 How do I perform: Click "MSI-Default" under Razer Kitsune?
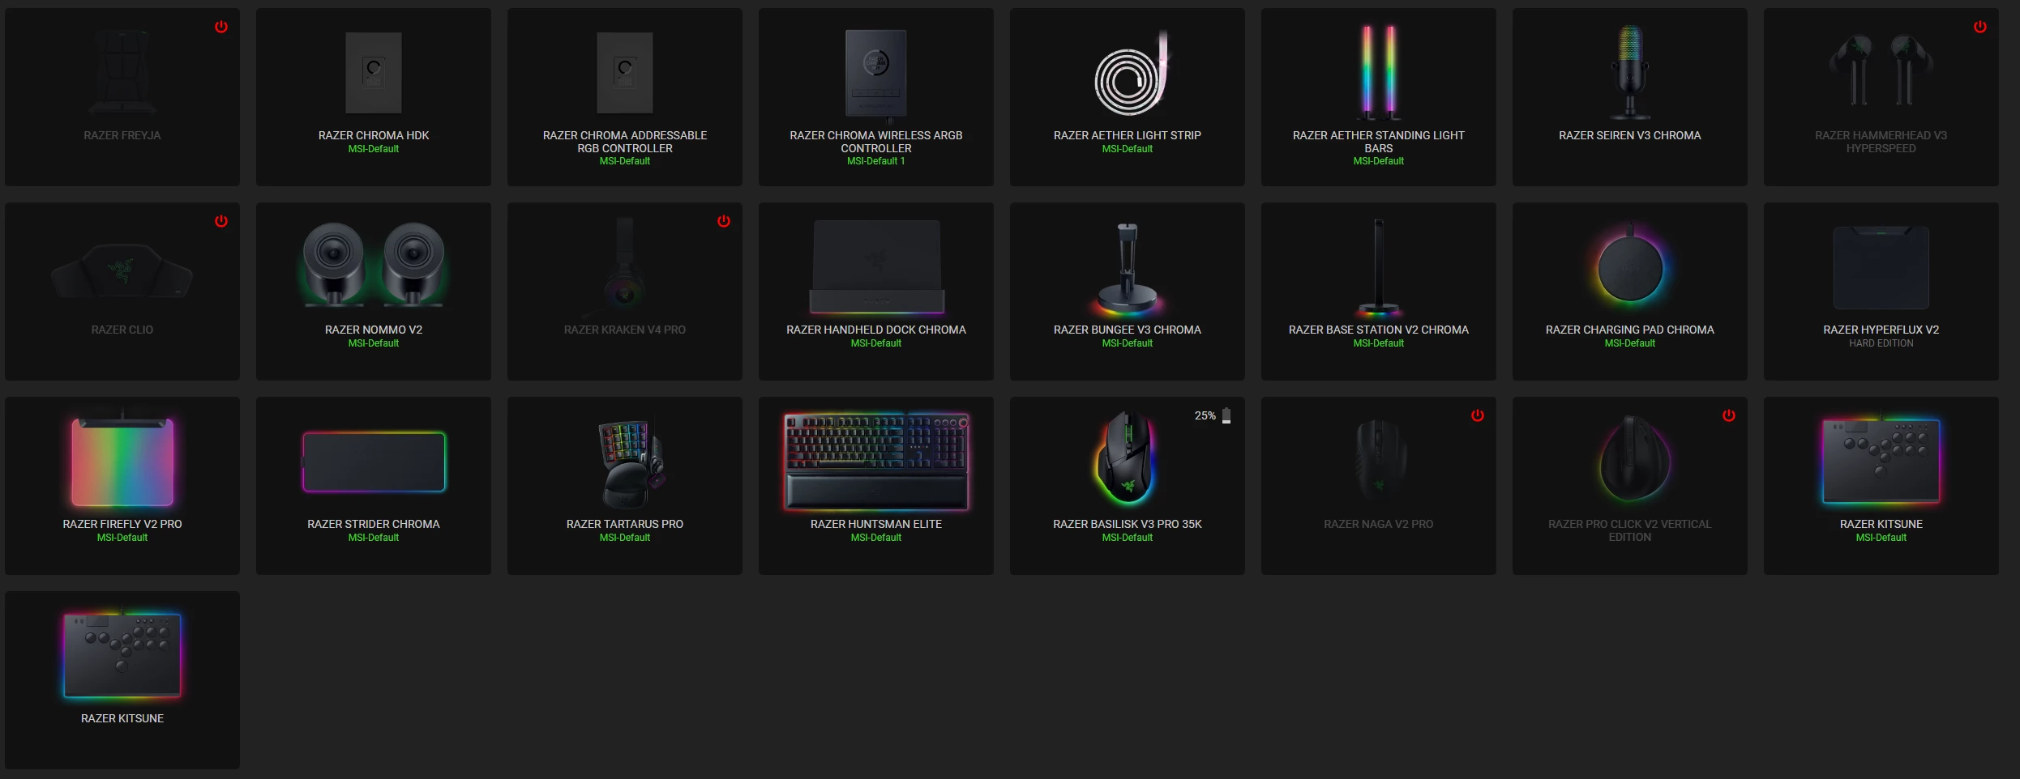pos(1881,538)
